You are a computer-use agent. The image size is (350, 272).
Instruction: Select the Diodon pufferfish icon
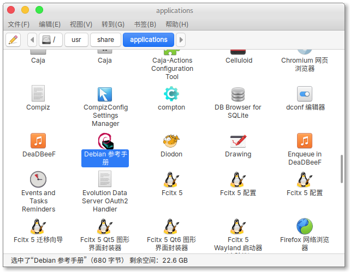[x=171, y=141]
